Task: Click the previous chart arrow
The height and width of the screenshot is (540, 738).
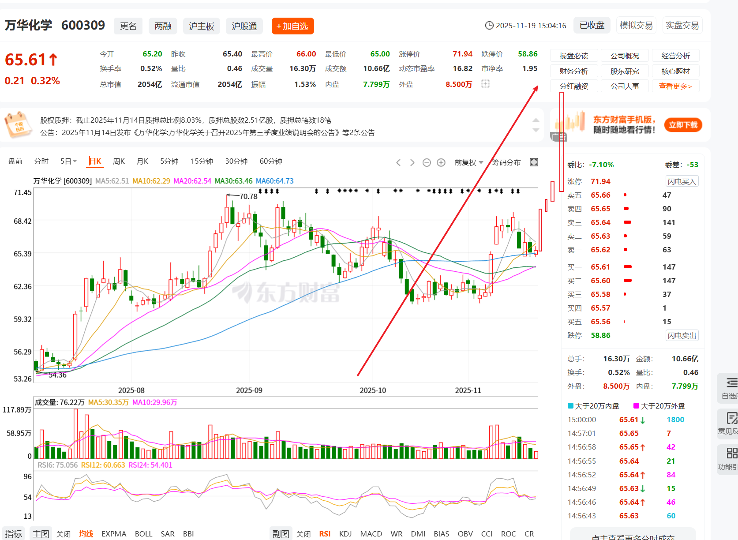Action: 398,162
